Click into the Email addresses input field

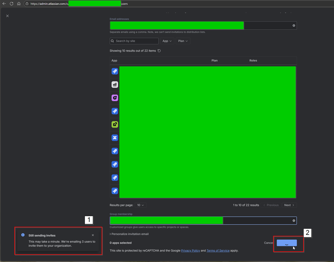203,25
